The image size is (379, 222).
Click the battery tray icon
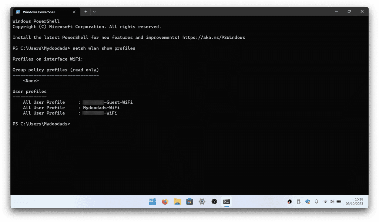[339, 201]
